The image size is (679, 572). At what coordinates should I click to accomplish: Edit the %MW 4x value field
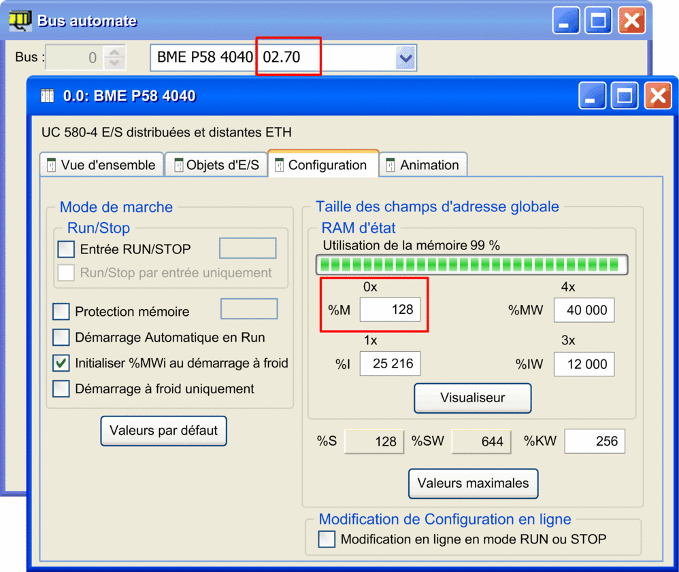pos(584,310)
